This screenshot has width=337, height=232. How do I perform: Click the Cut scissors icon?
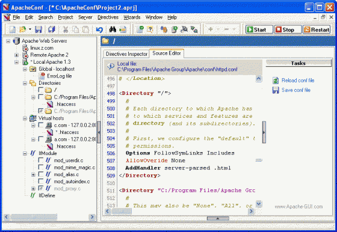(x=66, y=29)
